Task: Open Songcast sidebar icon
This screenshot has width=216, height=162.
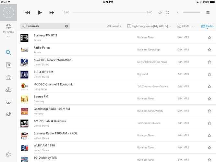Action: coord(8,114)
